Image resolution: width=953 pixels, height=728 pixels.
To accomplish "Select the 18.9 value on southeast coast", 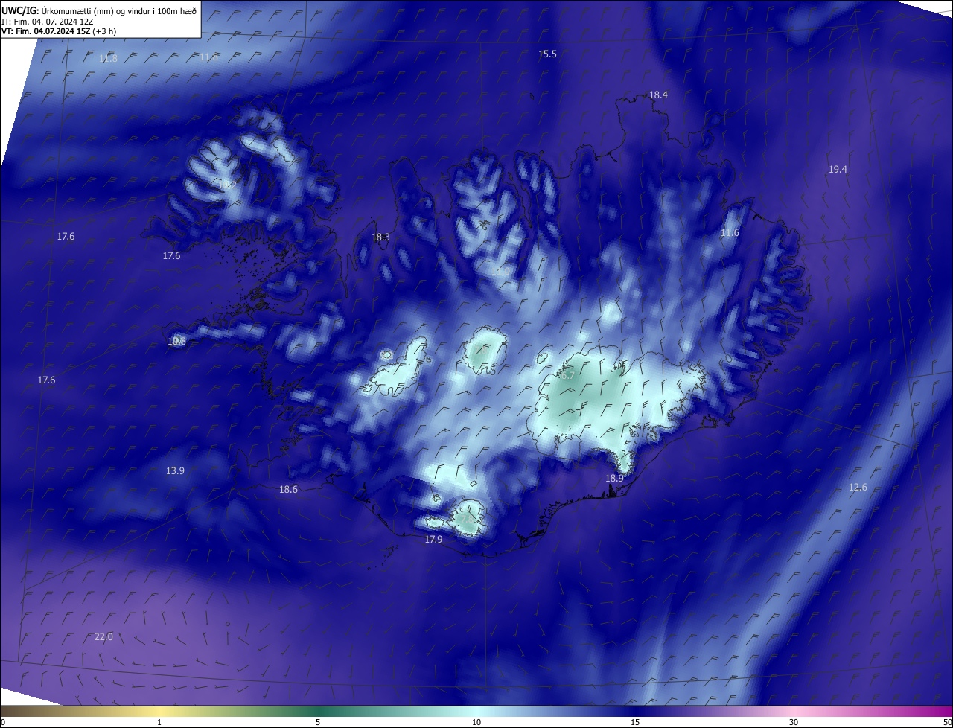I will pos(614,479).
